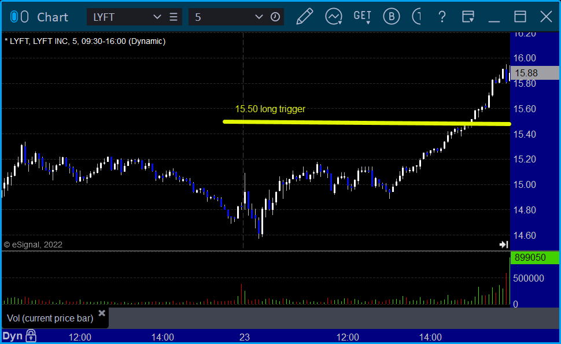Image resolution: width=561 pixels, height=344 pixels.
Task: Maximize the Chart window
Action: pos(520,17)
